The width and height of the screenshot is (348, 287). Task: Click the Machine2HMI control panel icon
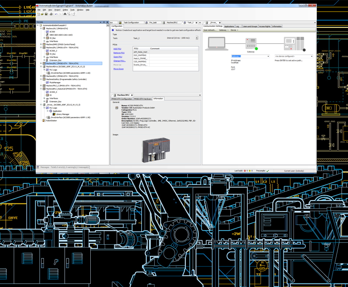44,44
